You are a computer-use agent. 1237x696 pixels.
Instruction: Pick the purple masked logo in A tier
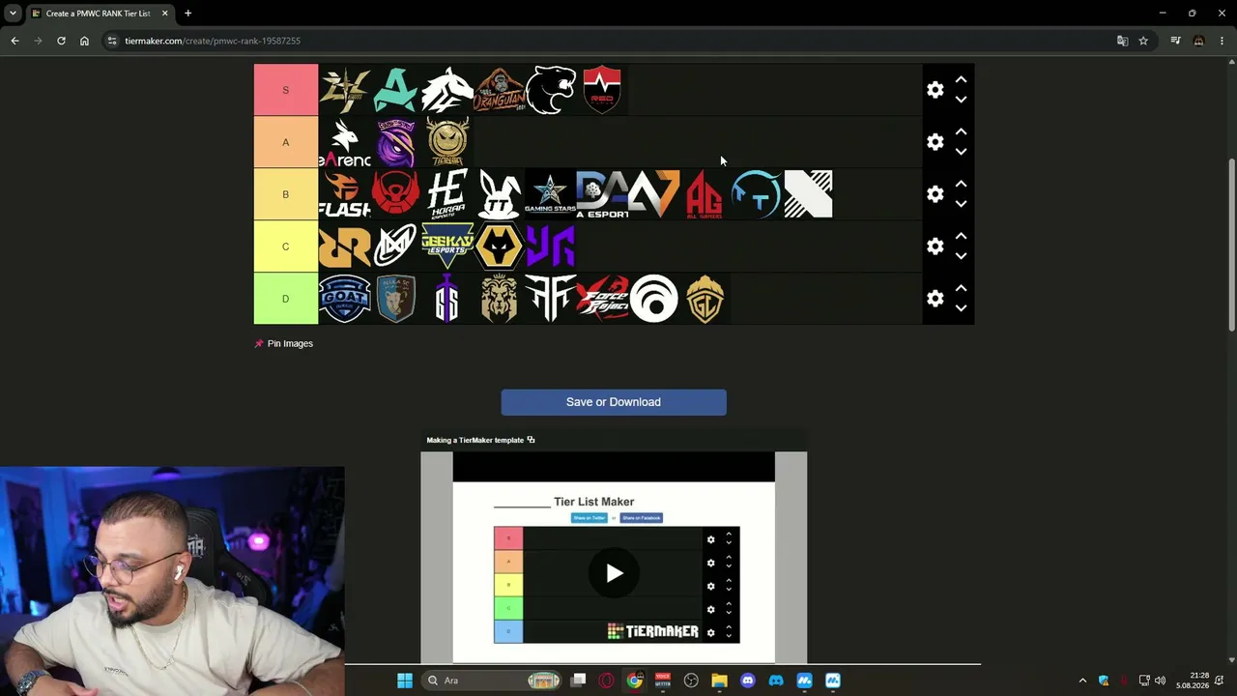tap(396, 142)
